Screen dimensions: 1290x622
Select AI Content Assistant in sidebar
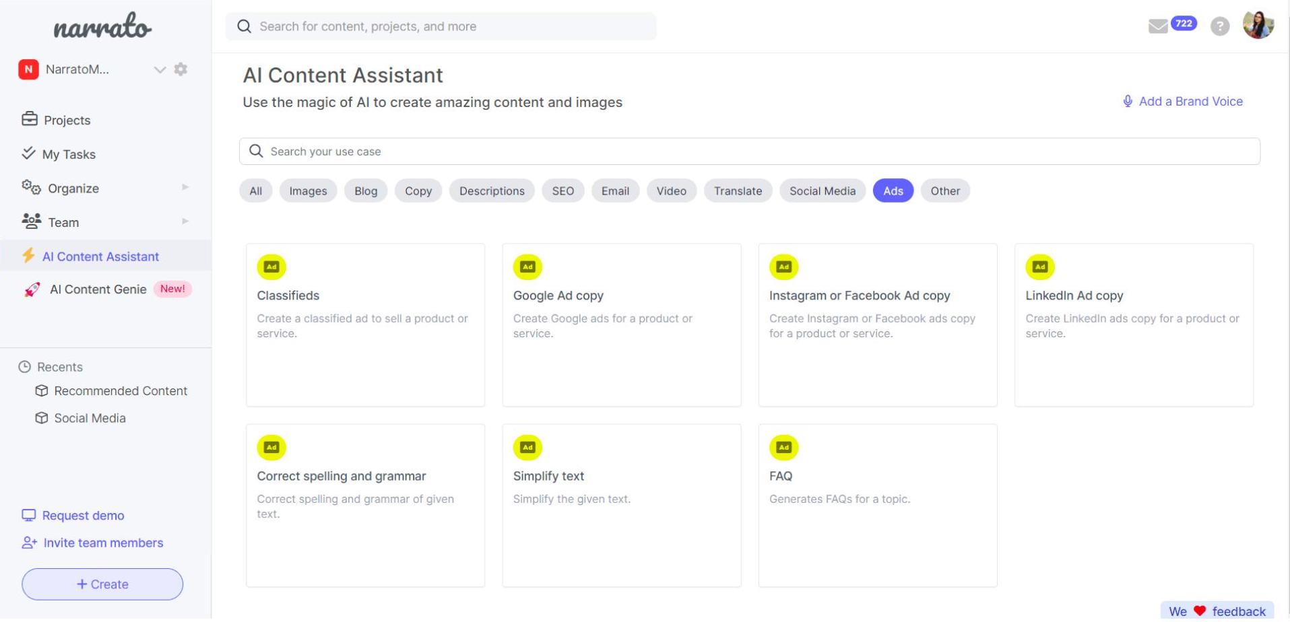point(100,256)
